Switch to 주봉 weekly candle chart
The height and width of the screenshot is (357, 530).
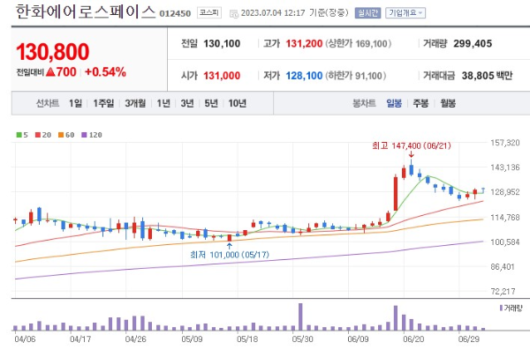pos(420,103)
